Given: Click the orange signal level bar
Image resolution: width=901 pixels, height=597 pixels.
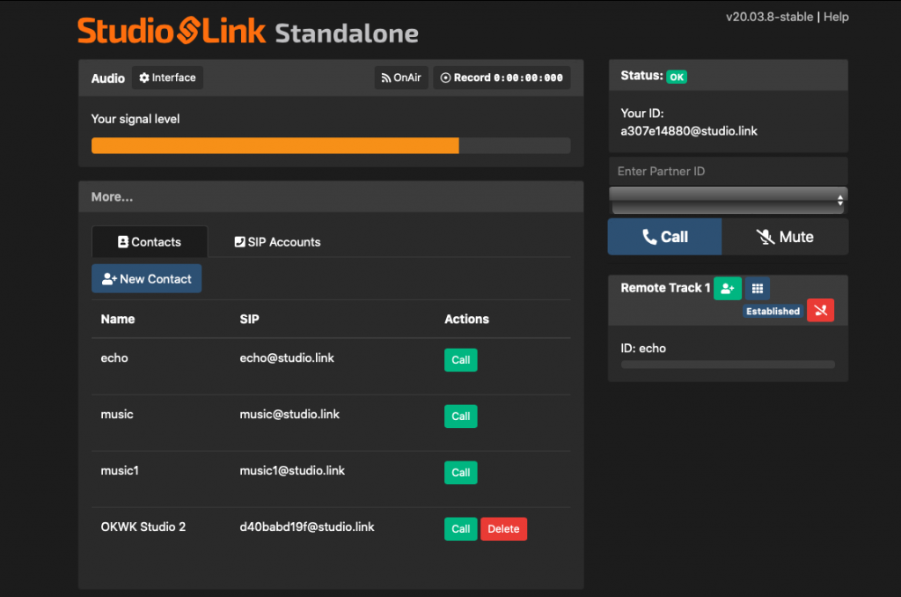Looking at the screenshot, I should [275, 145].
